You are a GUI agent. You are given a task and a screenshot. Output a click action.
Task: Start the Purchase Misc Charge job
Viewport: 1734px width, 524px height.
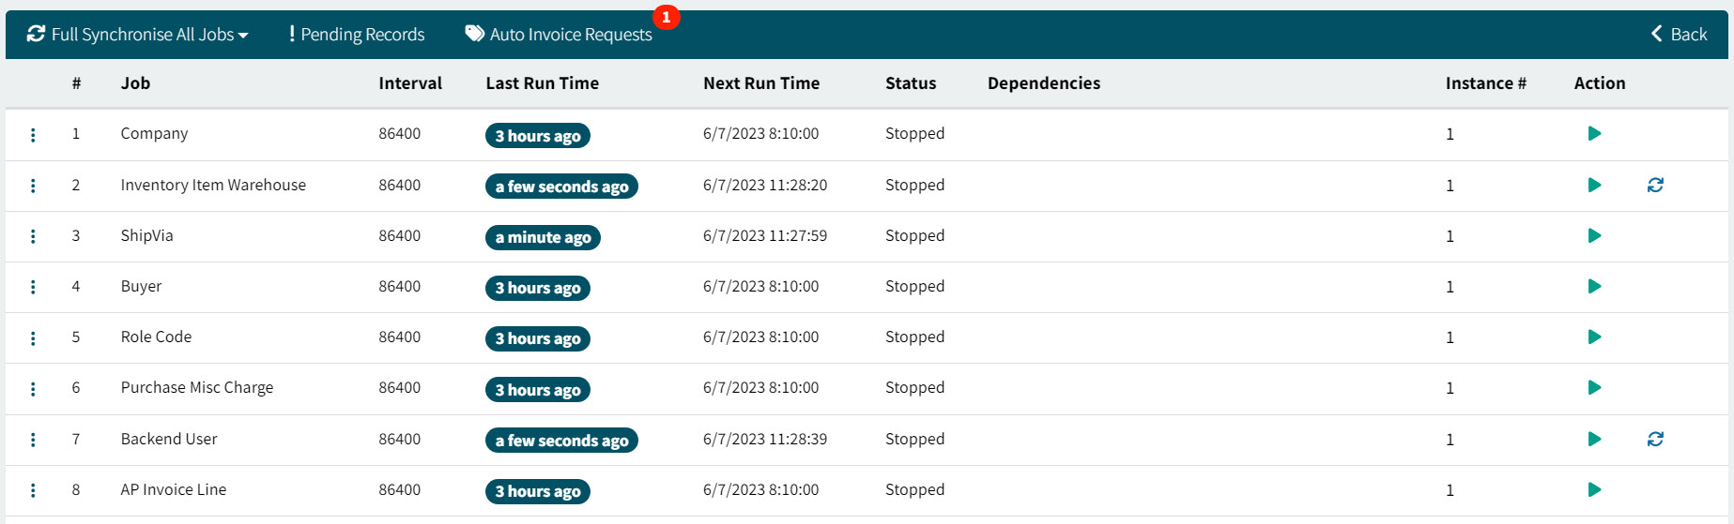click(1594, 388)
